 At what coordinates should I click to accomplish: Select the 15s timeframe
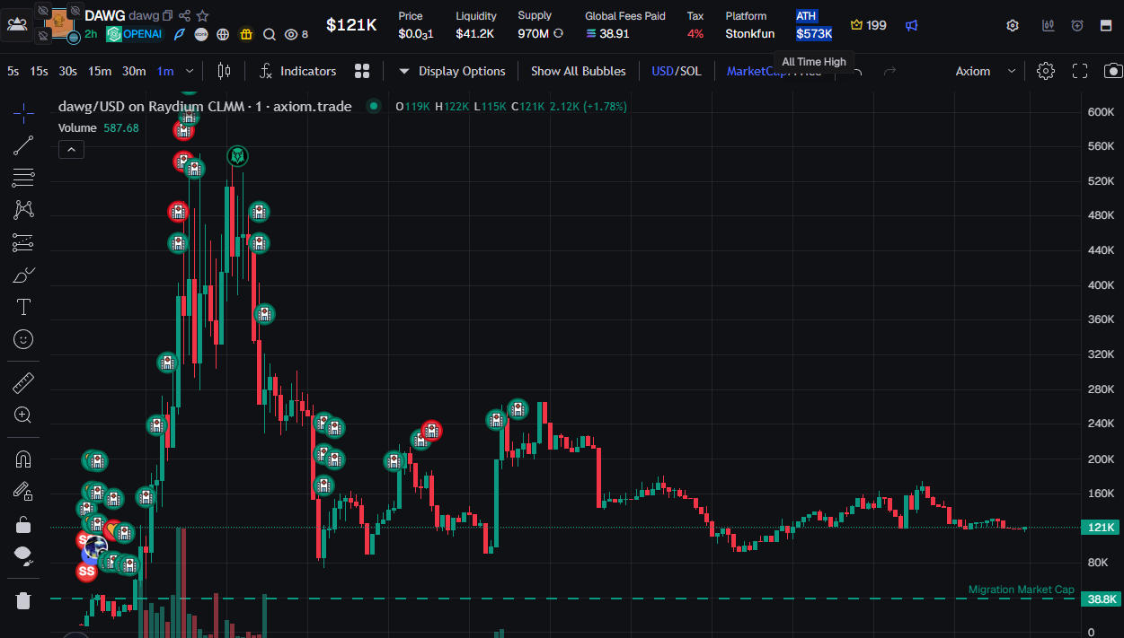39,71
